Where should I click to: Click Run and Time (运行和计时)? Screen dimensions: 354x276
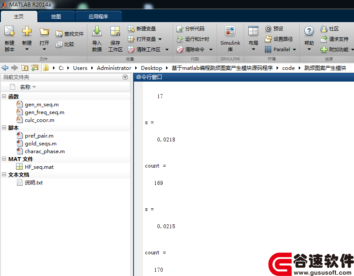point(193,39)
